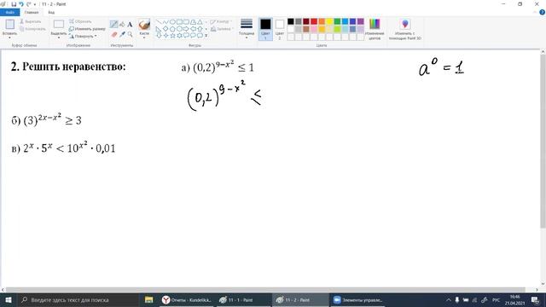Screen dimensions: 546x307
Task: Select the Color picker eyedropper tool
Action: pyautogui.click(x=122, y=34)
